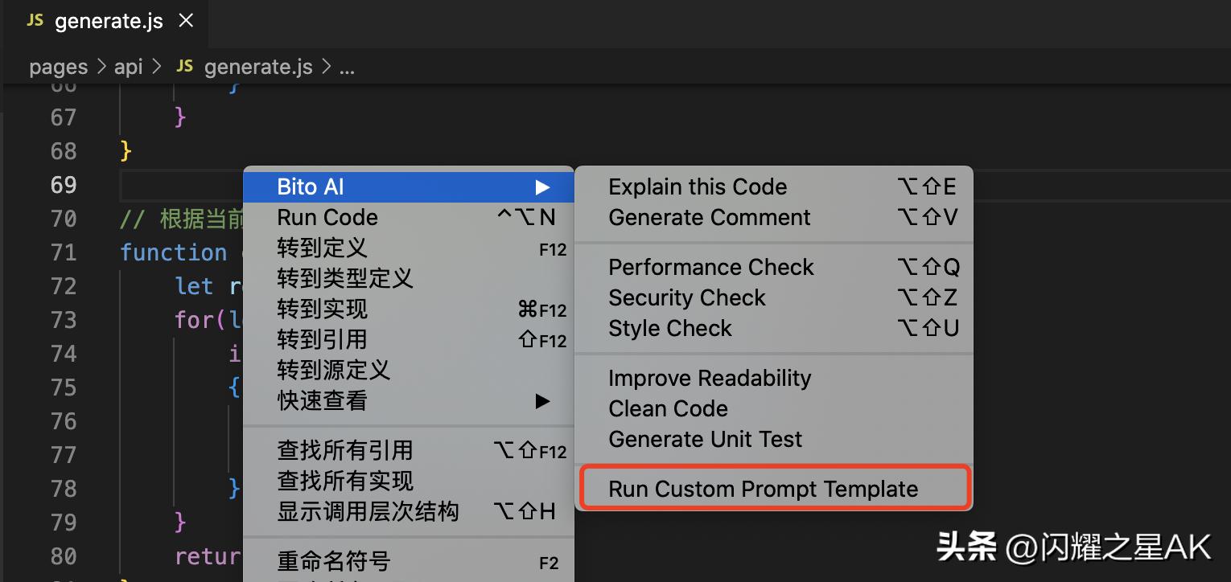Open generate.js breadcrumb segment

pos(258,67)
